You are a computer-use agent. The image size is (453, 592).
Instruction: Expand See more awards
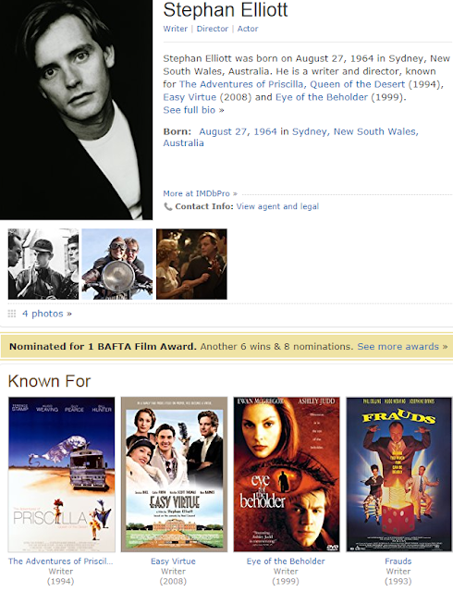(x=402, y=347)
